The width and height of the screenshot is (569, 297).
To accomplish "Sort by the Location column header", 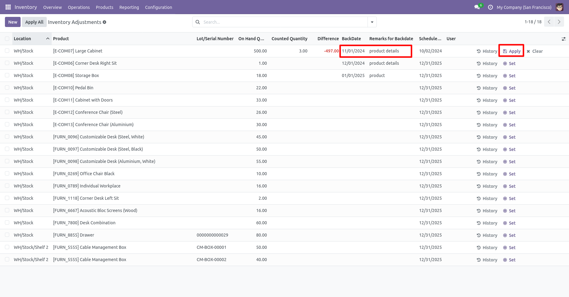I will 22,39.
